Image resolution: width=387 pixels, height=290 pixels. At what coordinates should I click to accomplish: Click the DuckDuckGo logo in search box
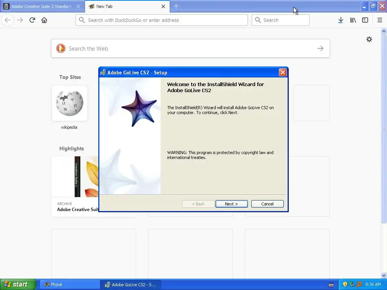coord(61,48)
